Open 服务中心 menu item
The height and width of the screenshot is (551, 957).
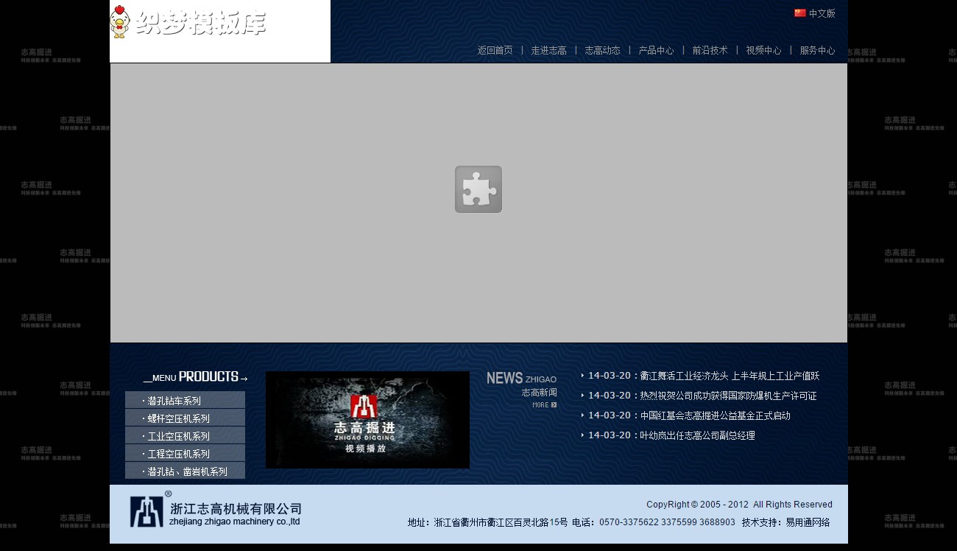click(x=817, y=51)
